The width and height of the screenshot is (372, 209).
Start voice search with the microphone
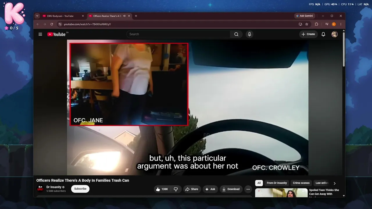point(249,34)
